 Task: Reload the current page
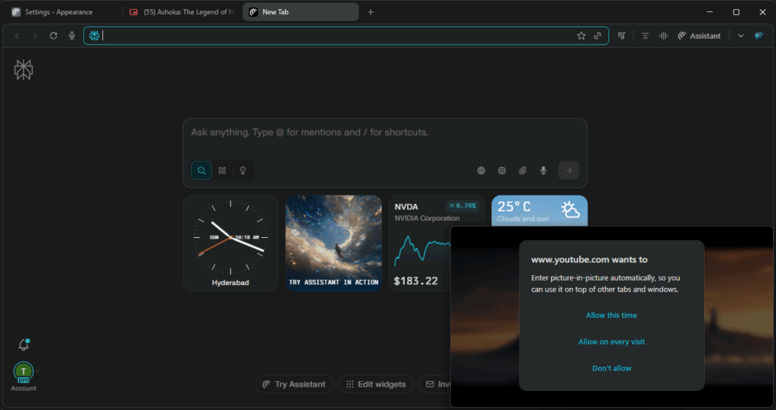[x=54, y=36]
